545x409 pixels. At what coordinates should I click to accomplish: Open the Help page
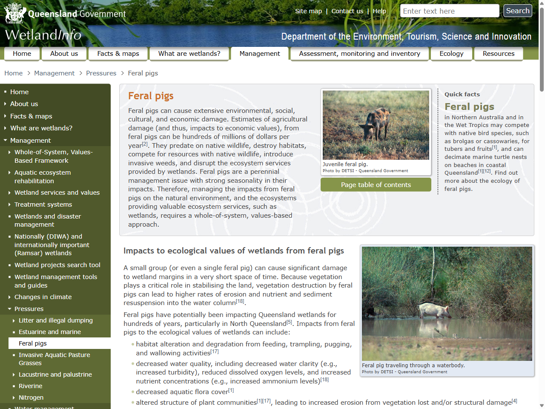click(x=379, y=11)
